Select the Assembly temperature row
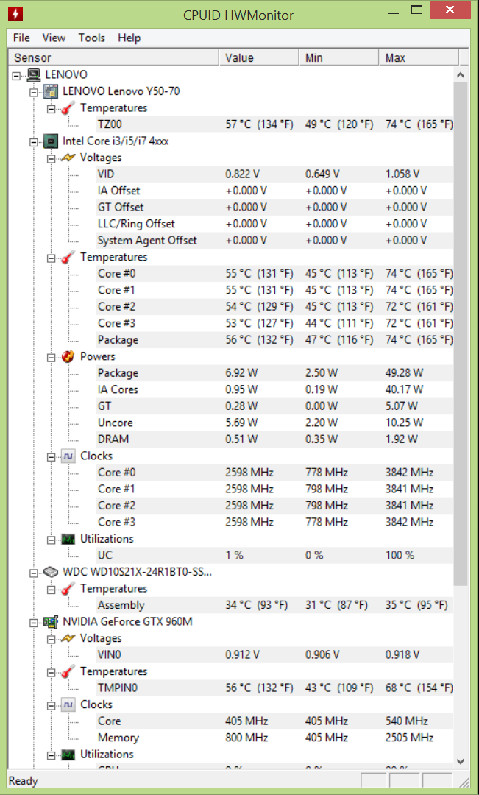Viewport: 479px width, 795px height. (274, 605)
